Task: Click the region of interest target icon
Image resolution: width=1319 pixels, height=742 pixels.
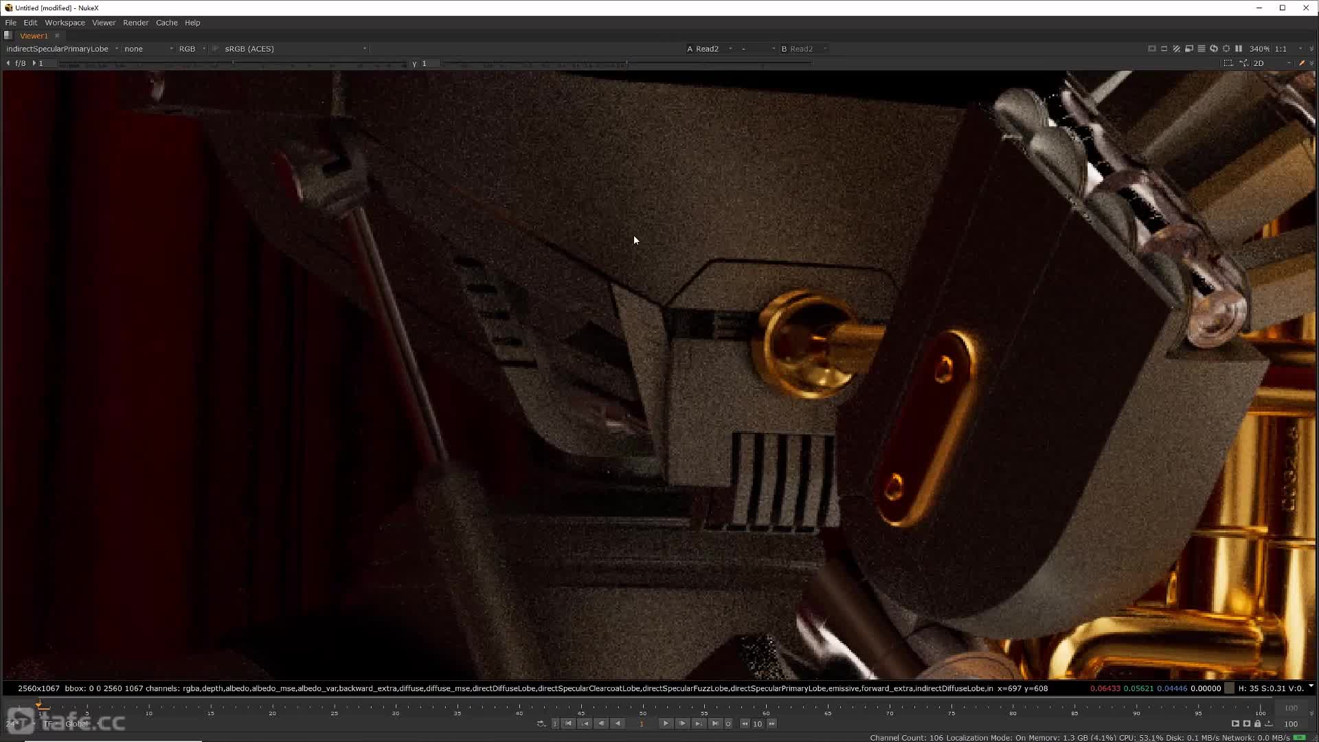Action: [1226, 49]
